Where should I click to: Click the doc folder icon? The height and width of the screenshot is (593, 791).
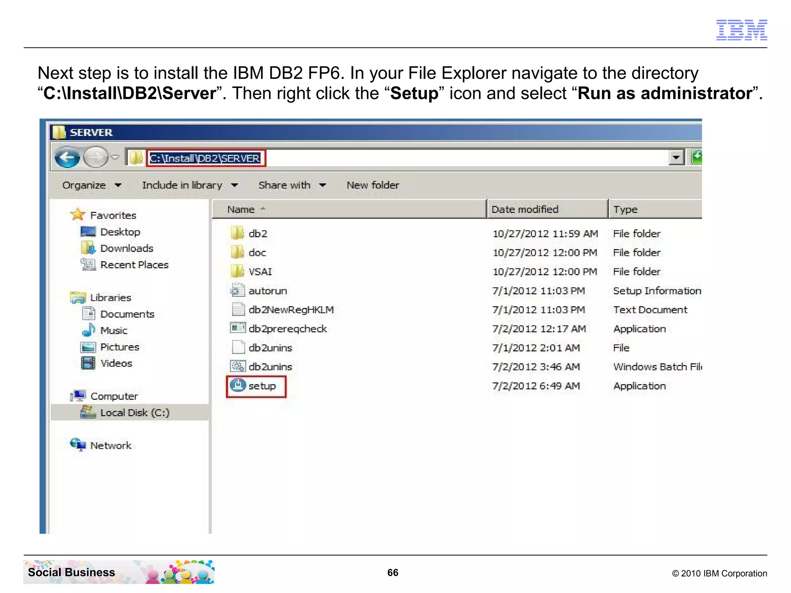[237, 252]
